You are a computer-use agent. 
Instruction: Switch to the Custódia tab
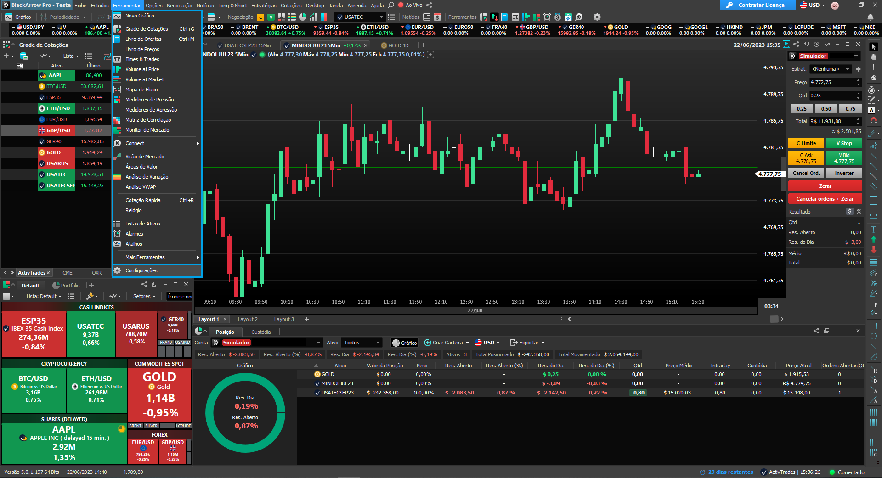tap(261, 332)
